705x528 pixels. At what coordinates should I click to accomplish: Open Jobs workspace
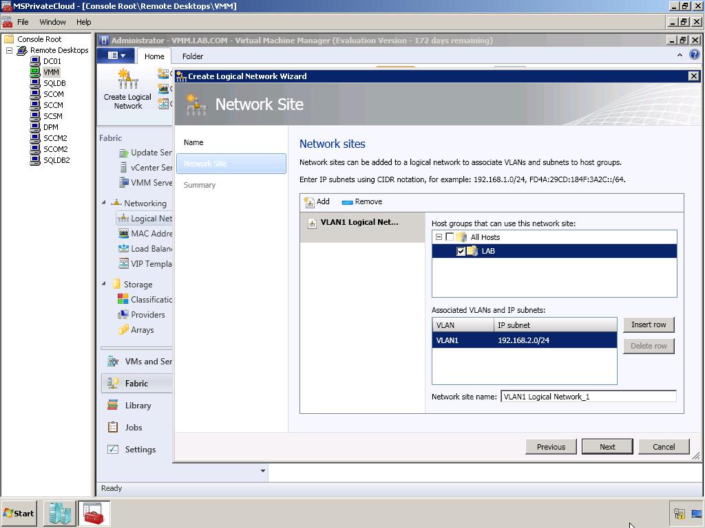pos(137,428)
